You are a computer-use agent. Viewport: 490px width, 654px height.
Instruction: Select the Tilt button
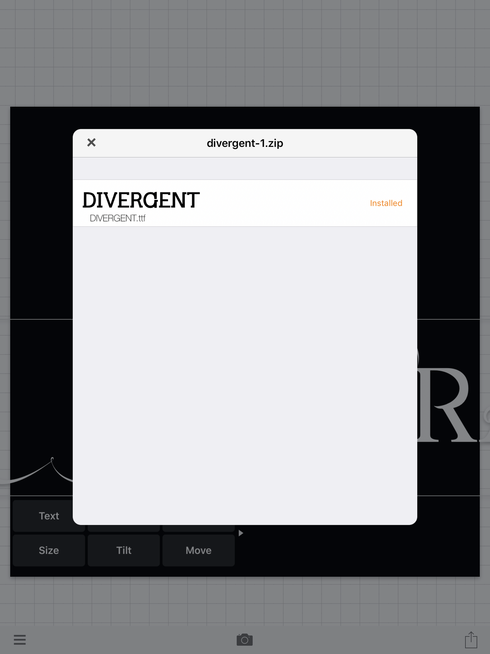click(124, 550)
